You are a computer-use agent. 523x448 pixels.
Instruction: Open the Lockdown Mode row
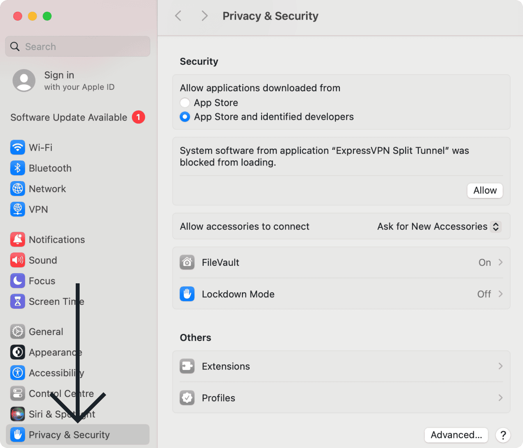click(341, 294)
